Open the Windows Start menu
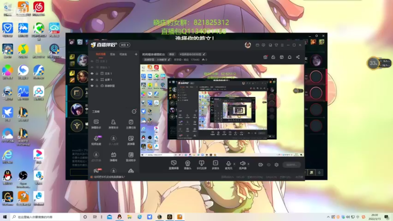 click(x=5, y=217)
